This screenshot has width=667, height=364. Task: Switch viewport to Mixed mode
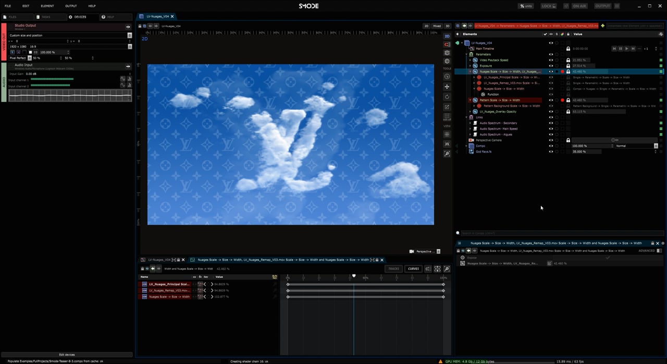pos(437,25)
